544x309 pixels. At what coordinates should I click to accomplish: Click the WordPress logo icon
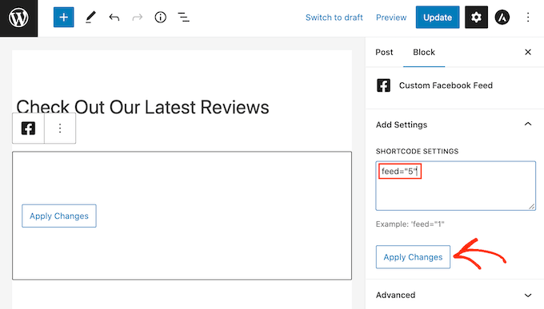(x=18, y=18)
